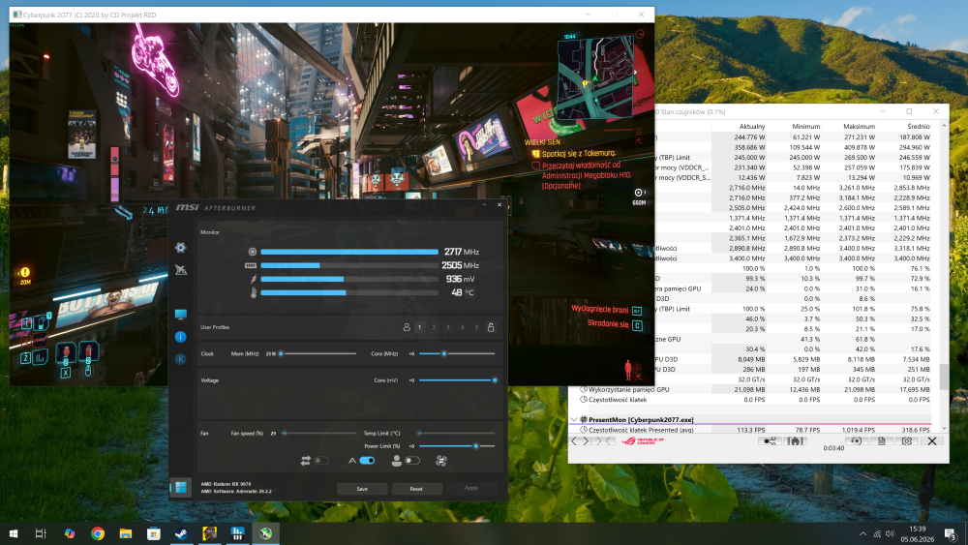Expand sensor columns with right chevron
The image size is (968, 545).
tap(586, 440)
